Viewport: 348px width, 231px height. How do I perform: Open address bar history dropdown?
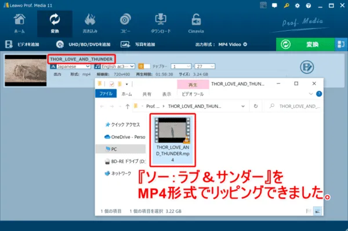pyautogui.click(x=243, y=106)
